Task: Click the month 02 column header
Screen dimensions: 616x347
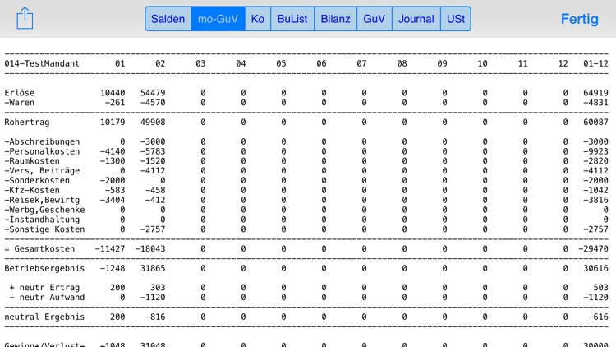Action: coord(160,64)
